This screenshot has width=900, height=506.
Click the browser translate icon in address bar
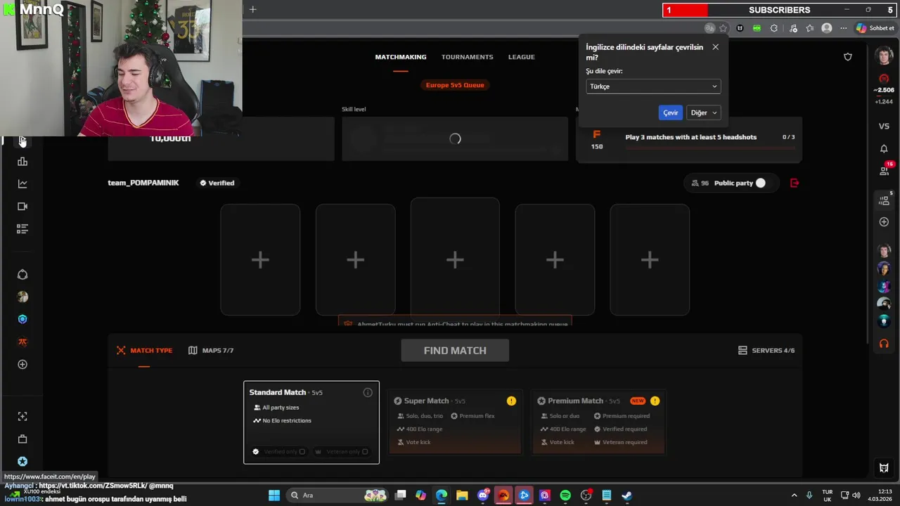pyautogui.click(x=709, y=28)
